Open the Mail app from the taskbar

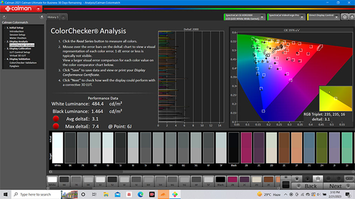point(118,194)
